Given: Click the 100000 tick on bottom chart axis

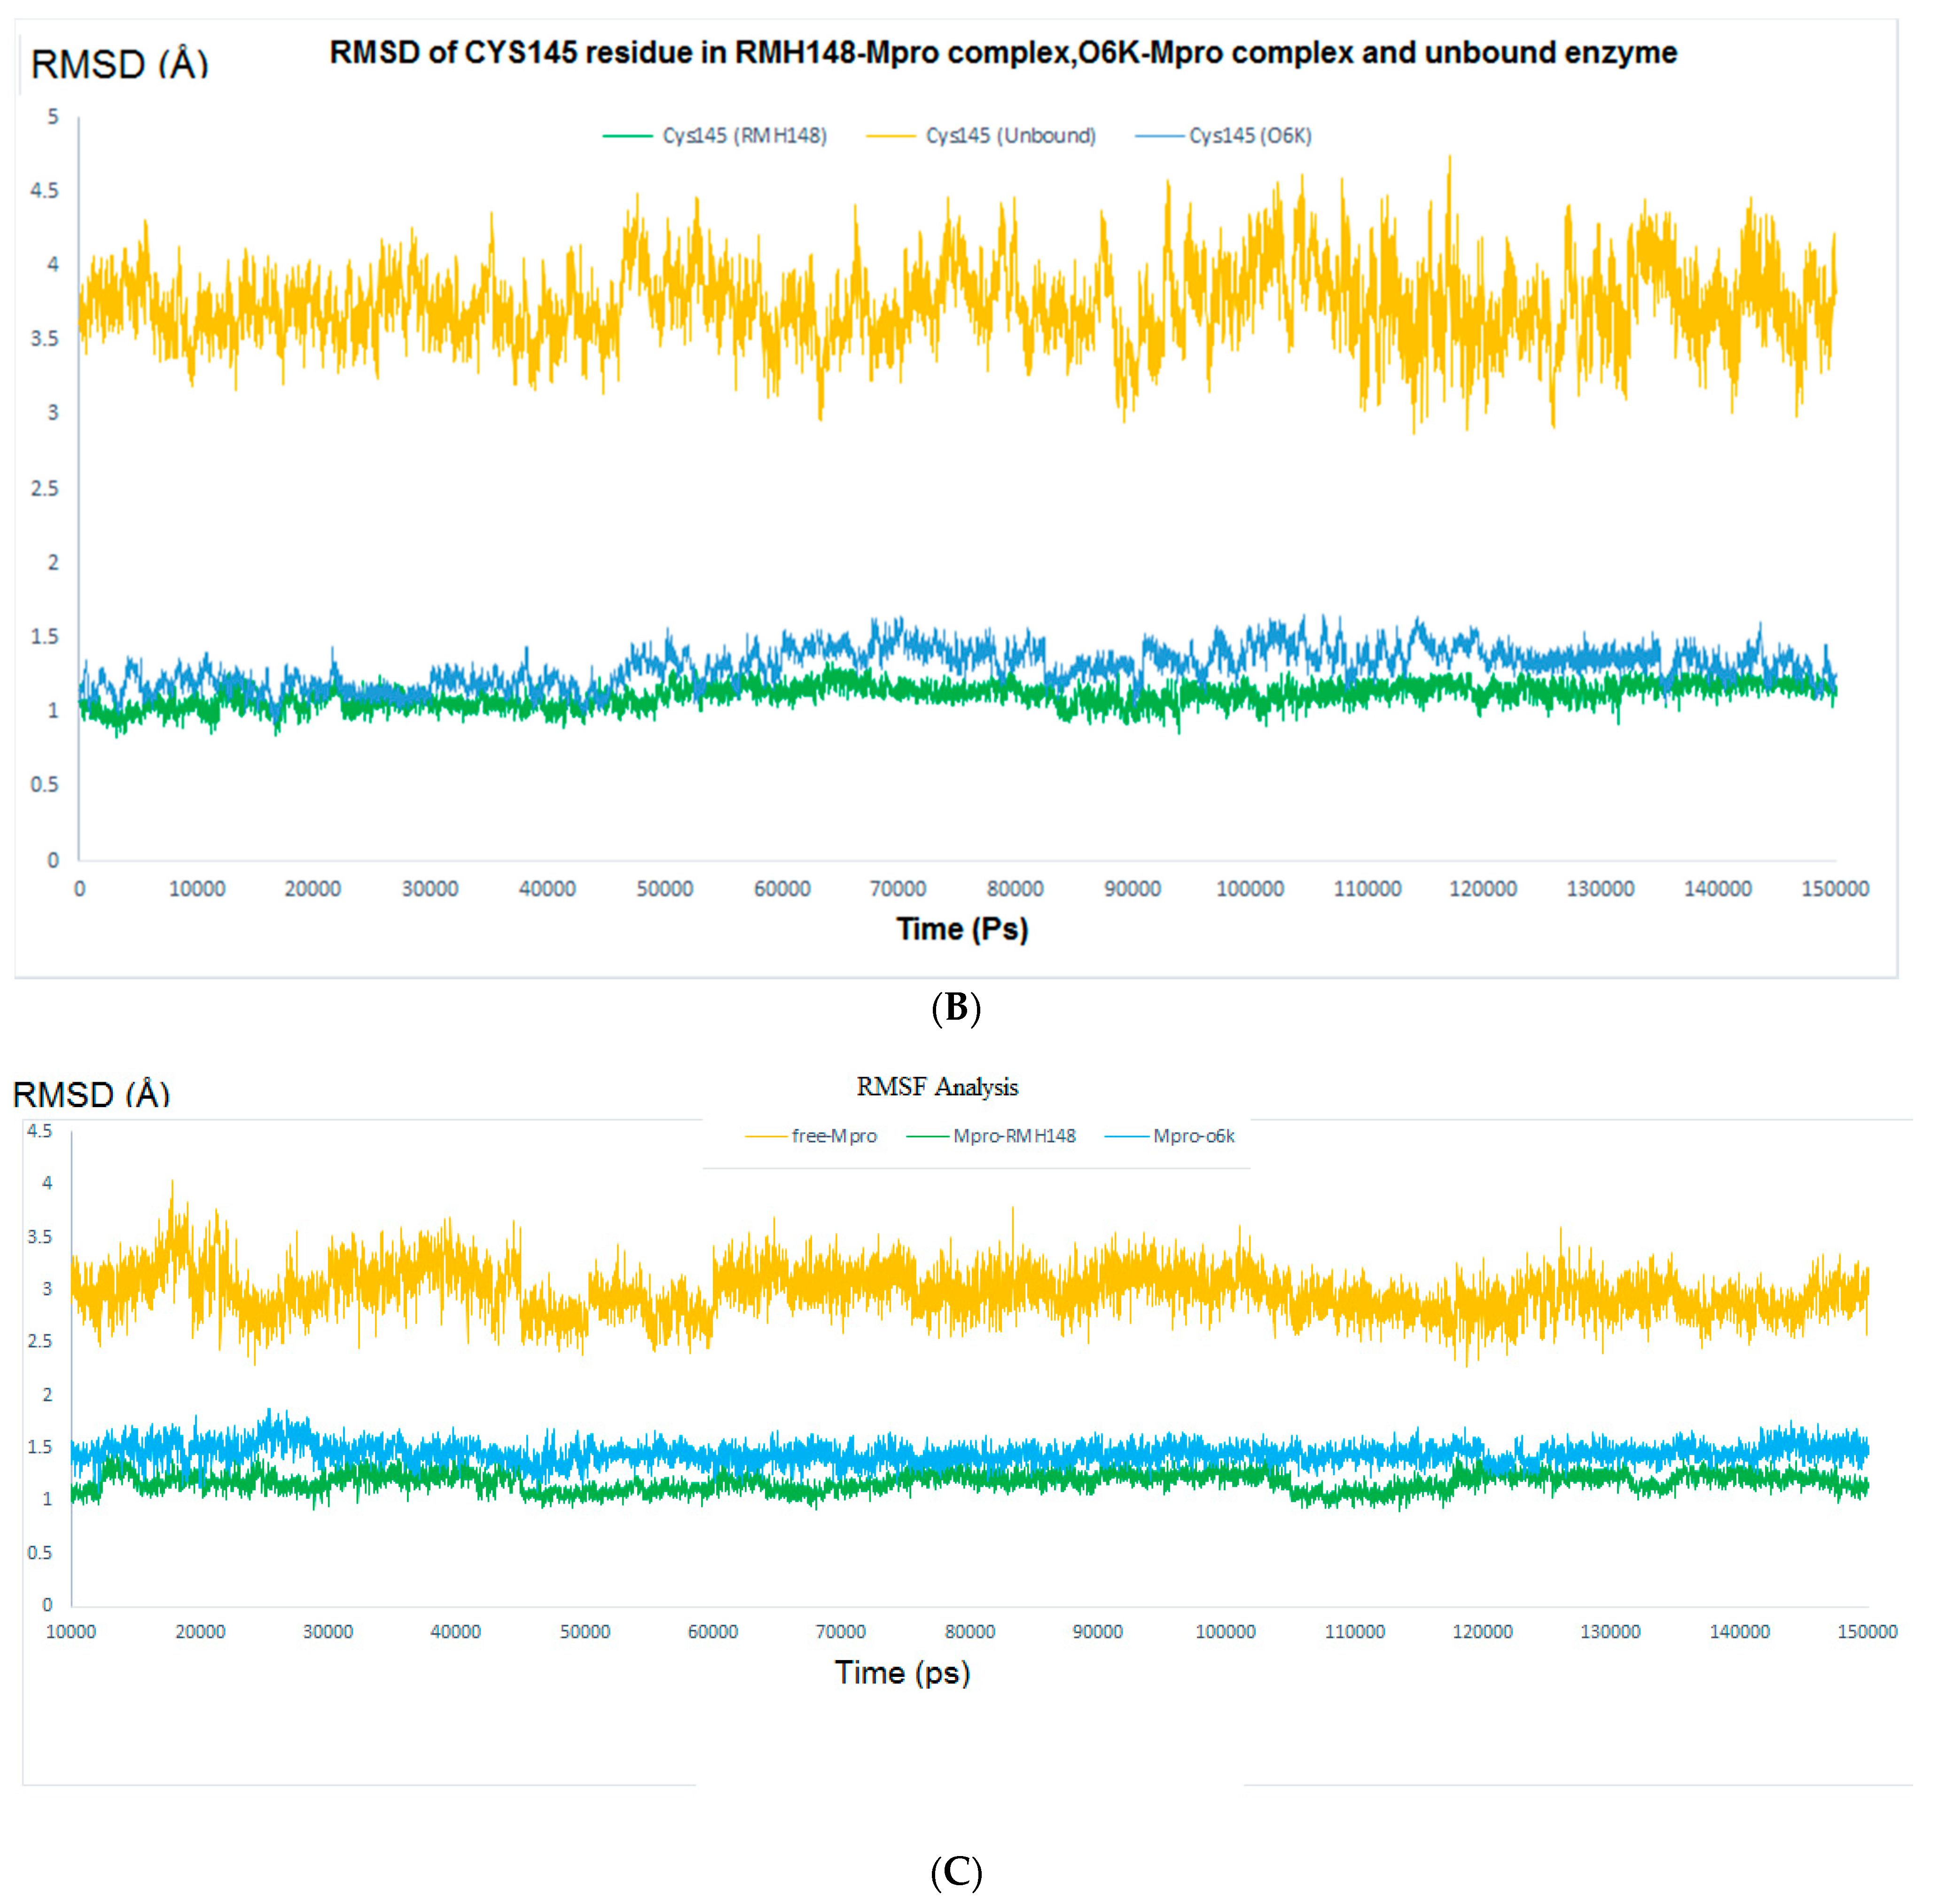Looking at the screenshot, I should pyautogui.click(x=1226, y=1632).
